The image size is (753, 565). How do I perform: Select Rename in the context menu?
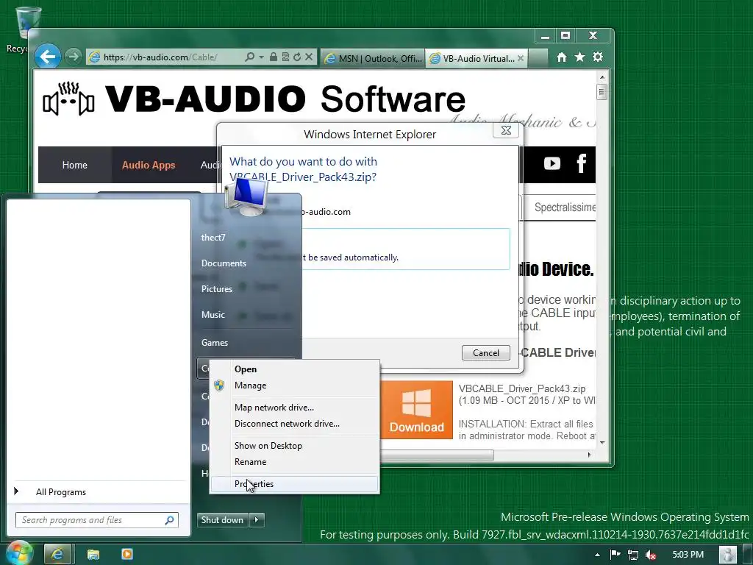coord(294,462)
